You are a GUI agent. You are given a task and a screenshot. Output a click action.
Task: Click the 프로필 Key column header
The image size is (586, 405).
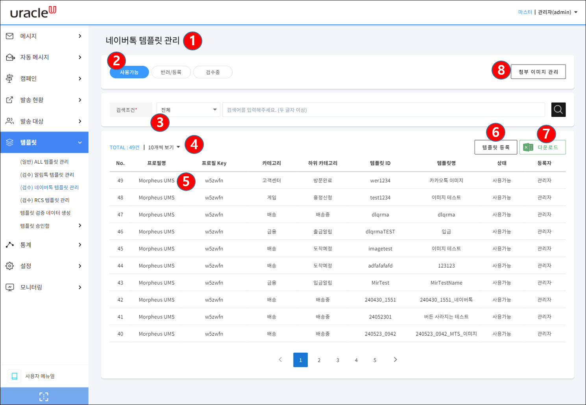pos(214,163)
